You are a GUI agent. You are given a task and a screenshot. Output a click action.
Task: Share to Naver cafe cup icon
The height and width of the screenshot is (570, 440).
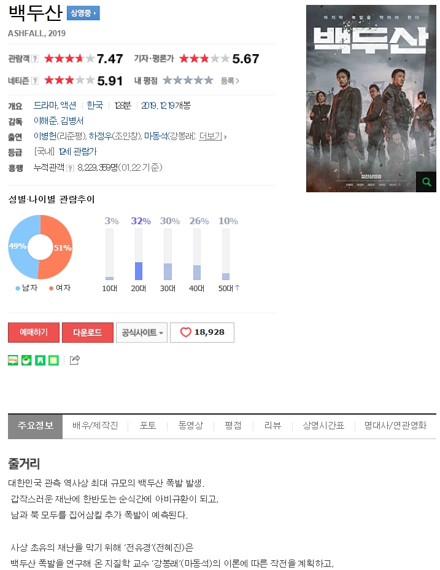pyautogui.click(x=26, y=361)
